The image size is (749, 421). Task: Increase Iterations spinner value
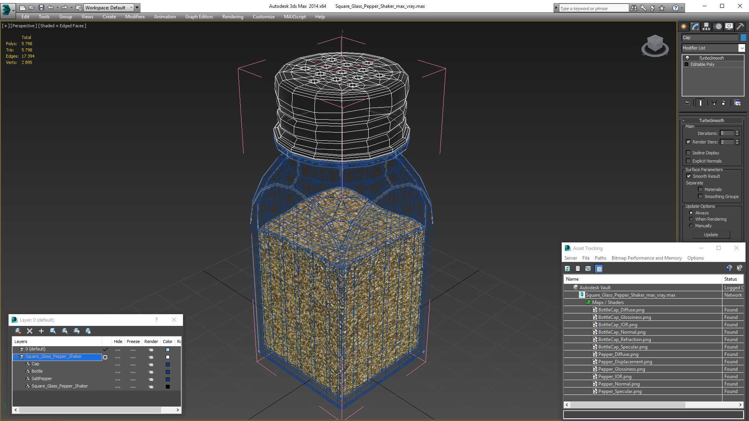coord(737,132)
